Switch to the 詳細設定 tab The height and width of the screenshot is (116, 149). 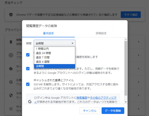[101, 33]
